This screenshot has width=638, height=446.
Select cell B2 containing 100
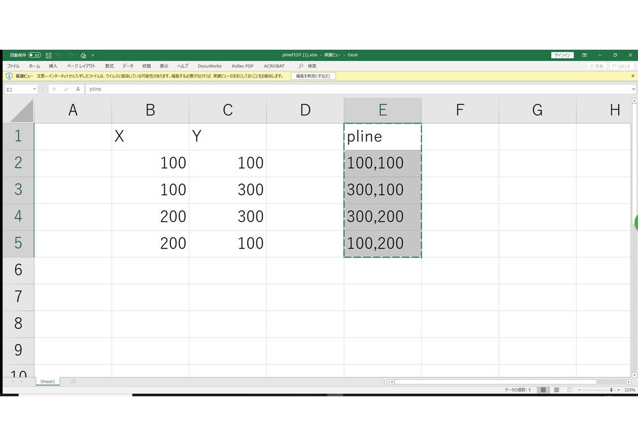(150, 163)
